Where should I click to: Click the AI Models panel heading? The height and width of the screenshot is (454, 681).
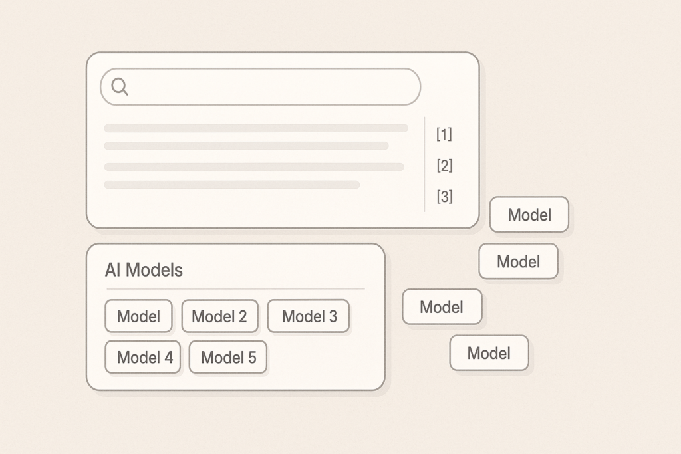pyautogui.click(x=144, y=270)
